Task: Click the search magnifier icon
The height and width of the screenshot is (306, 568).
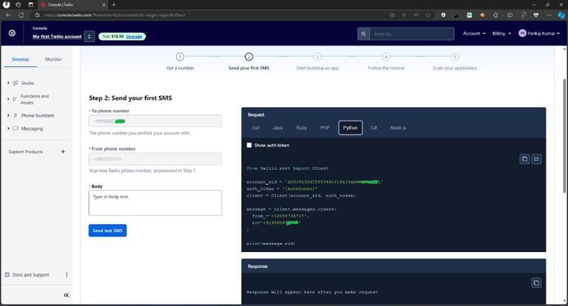Action: [x=363, y=34]
